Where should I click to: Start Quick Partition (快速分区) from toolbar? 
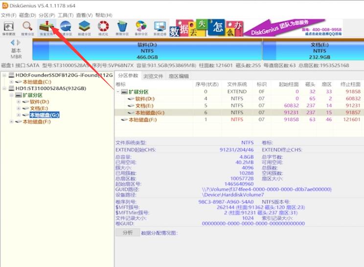pos(66,28)
